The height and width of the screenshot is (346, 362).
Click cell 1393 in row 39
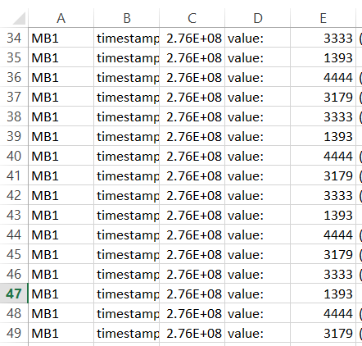(x=323, y=136)
